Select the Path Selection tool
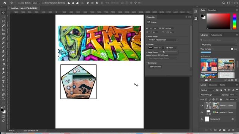 point(3,86)
